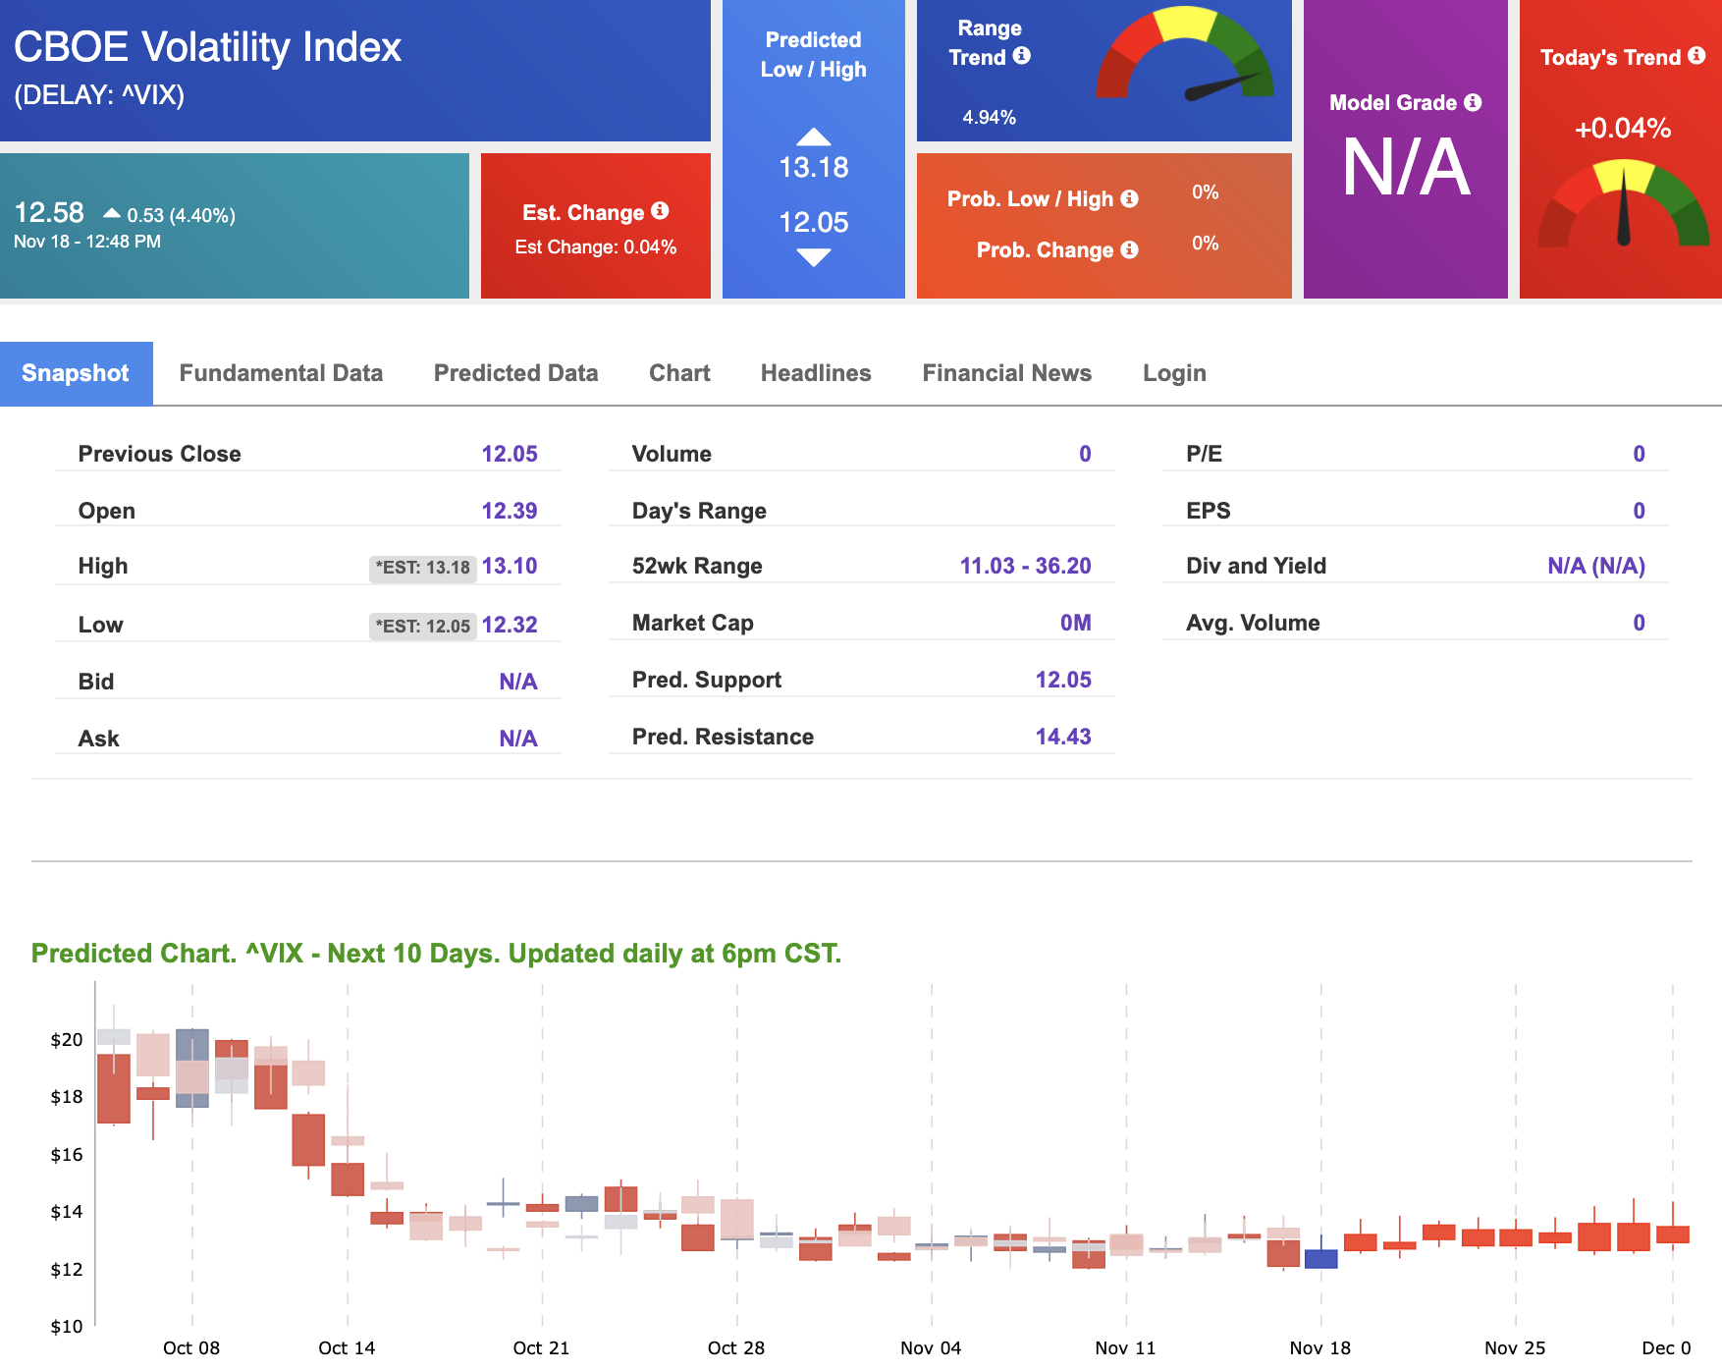
Task: Click the Login tab
Action: (x=1174, y=373)
